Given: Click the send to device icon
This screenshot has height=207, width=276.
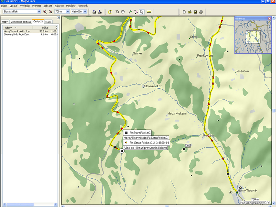Looking at the screenshot, I should (95, 12).
